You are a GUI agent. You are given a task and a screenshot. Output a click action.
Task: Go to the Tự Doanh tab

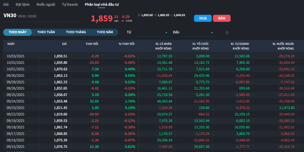(x=70, y=5)
